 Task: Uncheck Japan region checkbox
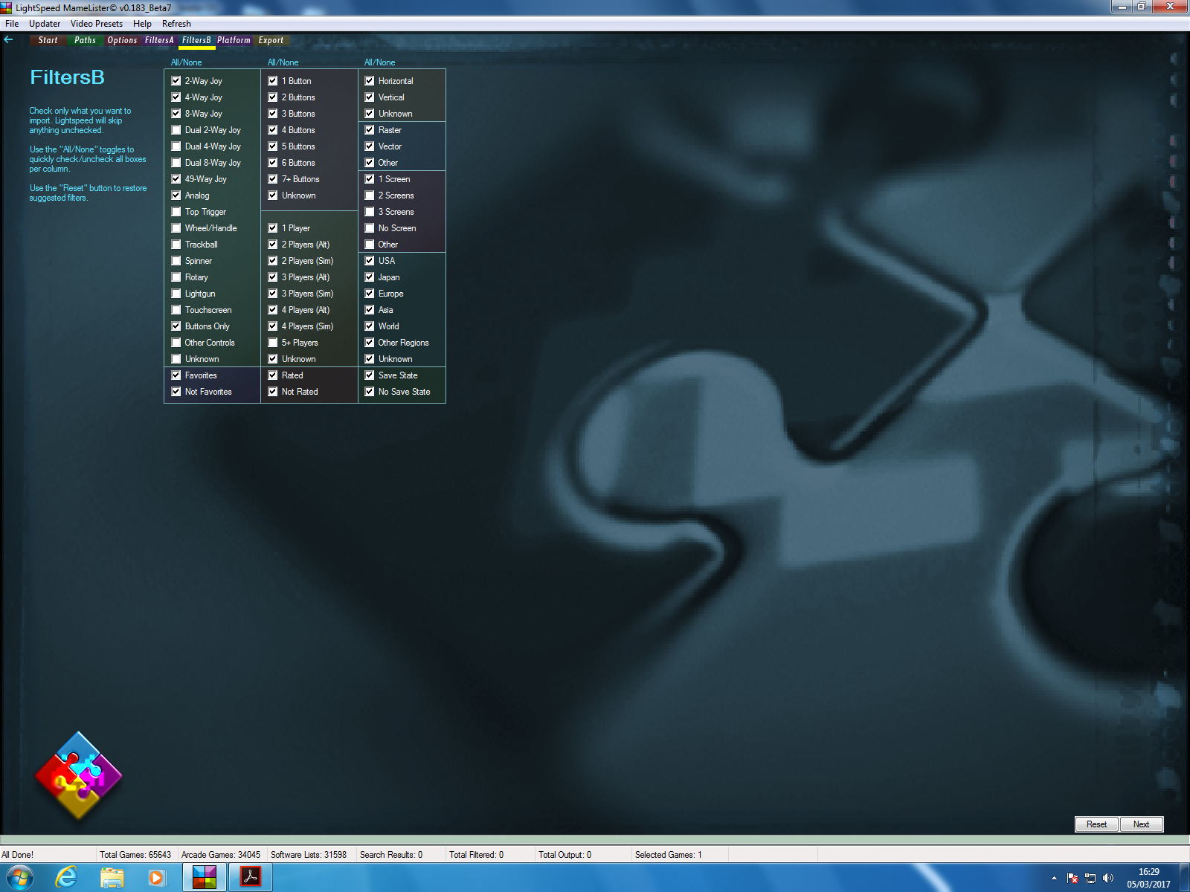click(x=370, y=277)
